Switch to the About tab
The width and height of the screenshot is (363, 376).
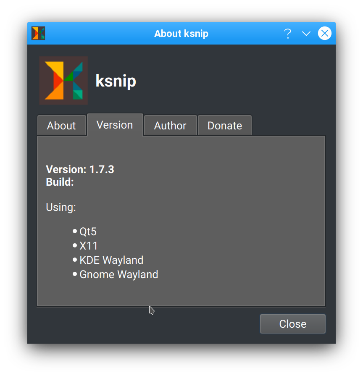pyautogui.click(x=61, y=125)
